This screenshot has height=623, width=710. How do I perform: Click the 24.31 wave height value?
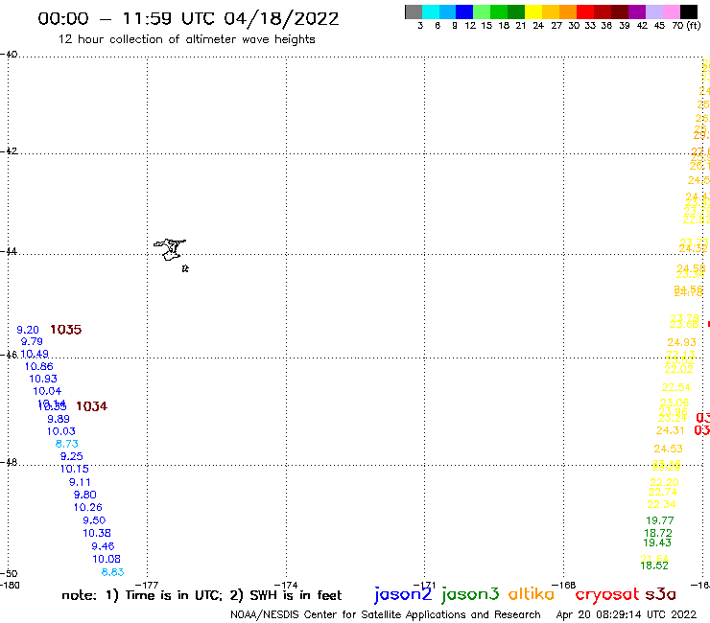tap(670, 430)
